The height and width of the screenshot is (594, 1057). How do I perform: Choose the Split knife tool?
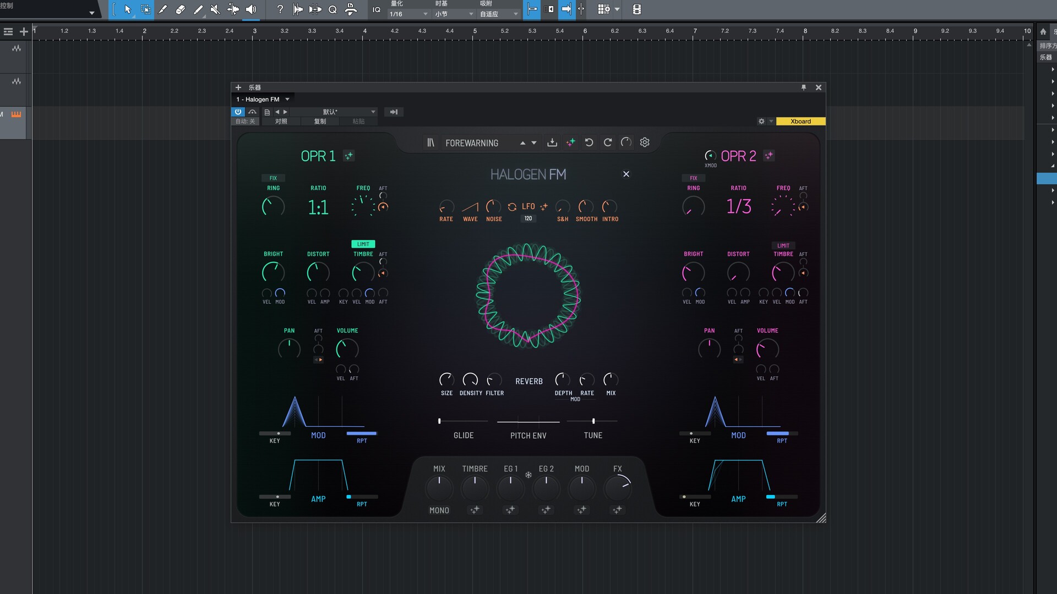point(163,9)
